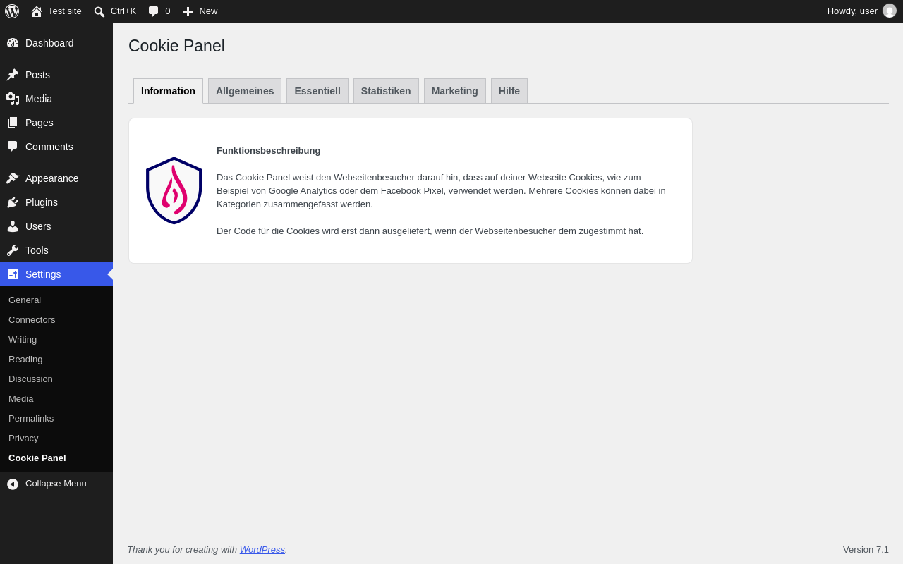The height and width of the screenshot is (564, 903).
Task: Click the Users menu label
Action: coord(38,226)
